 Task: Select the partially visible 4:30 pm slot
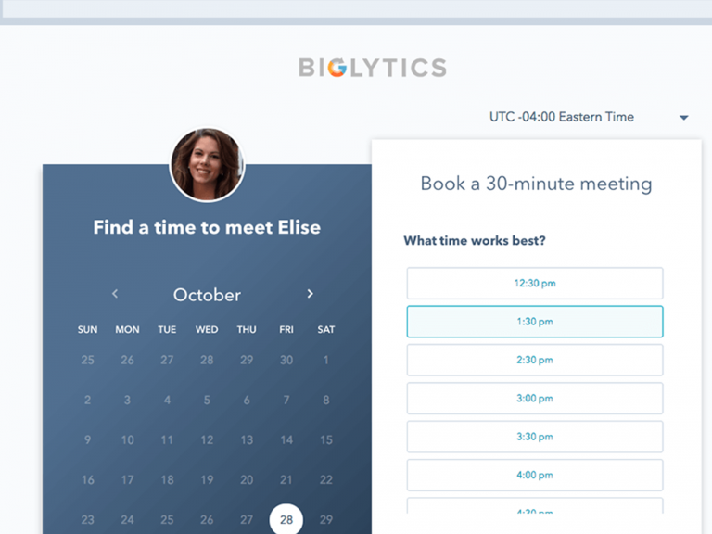point(535,506)
